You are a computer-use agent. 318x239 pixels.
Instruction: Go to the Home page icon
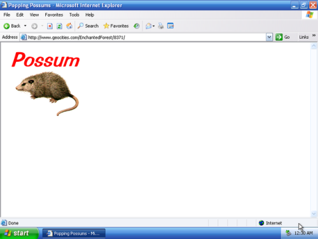coord(69,26)
